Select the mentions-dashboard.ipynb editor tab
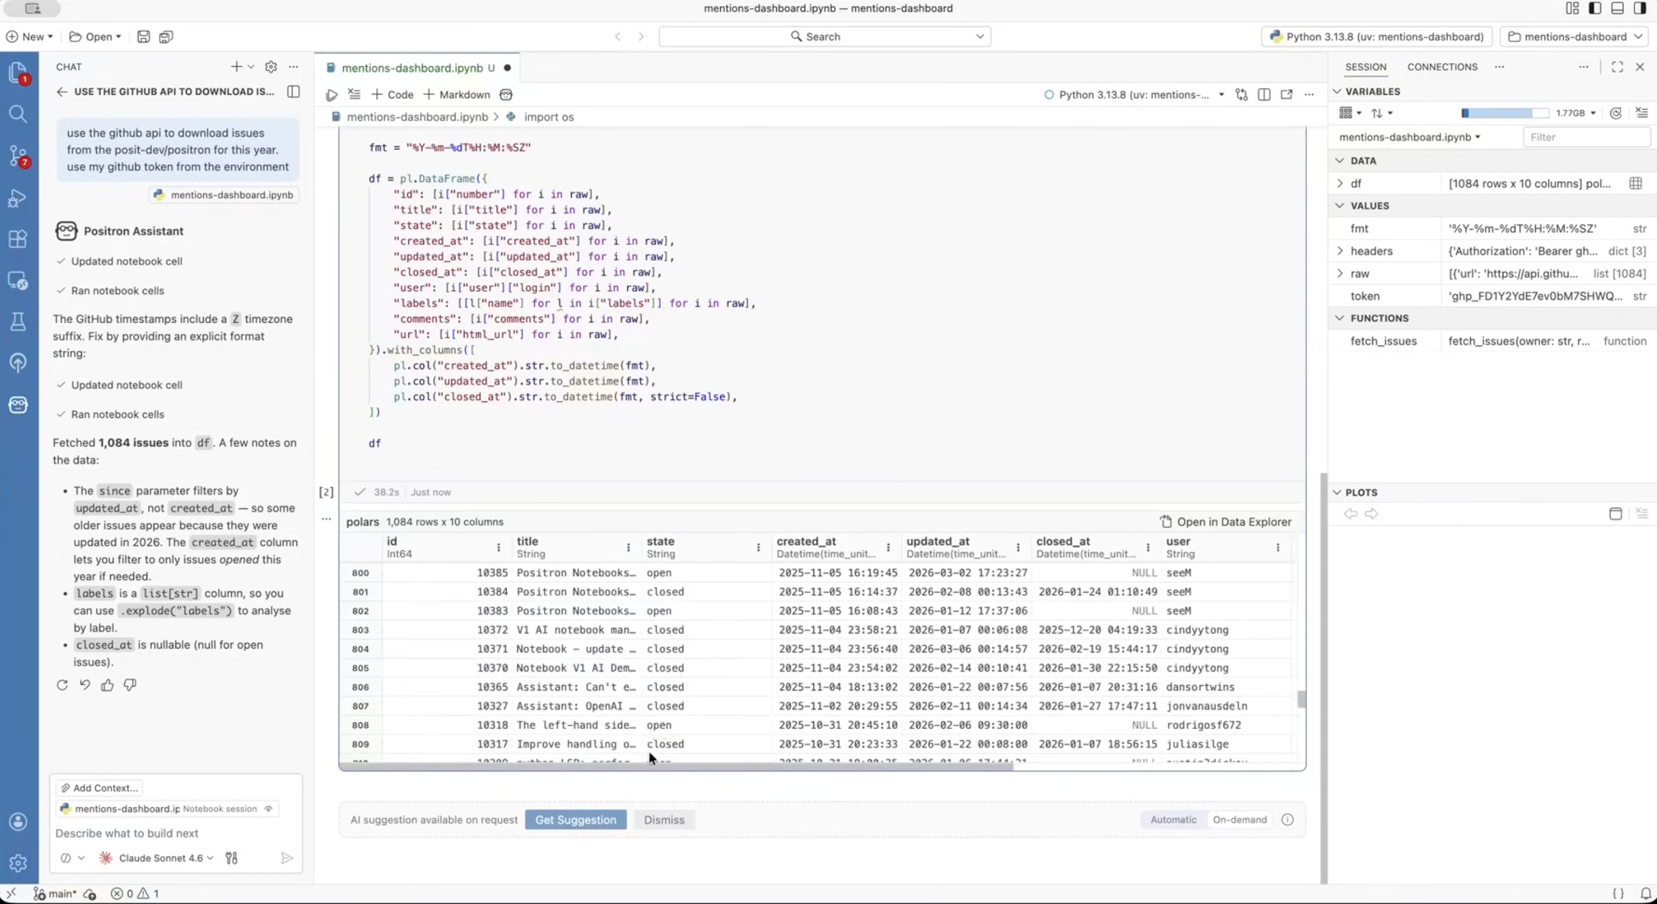Viewport: 1657px width, 904px height. [x=412, y=68]
